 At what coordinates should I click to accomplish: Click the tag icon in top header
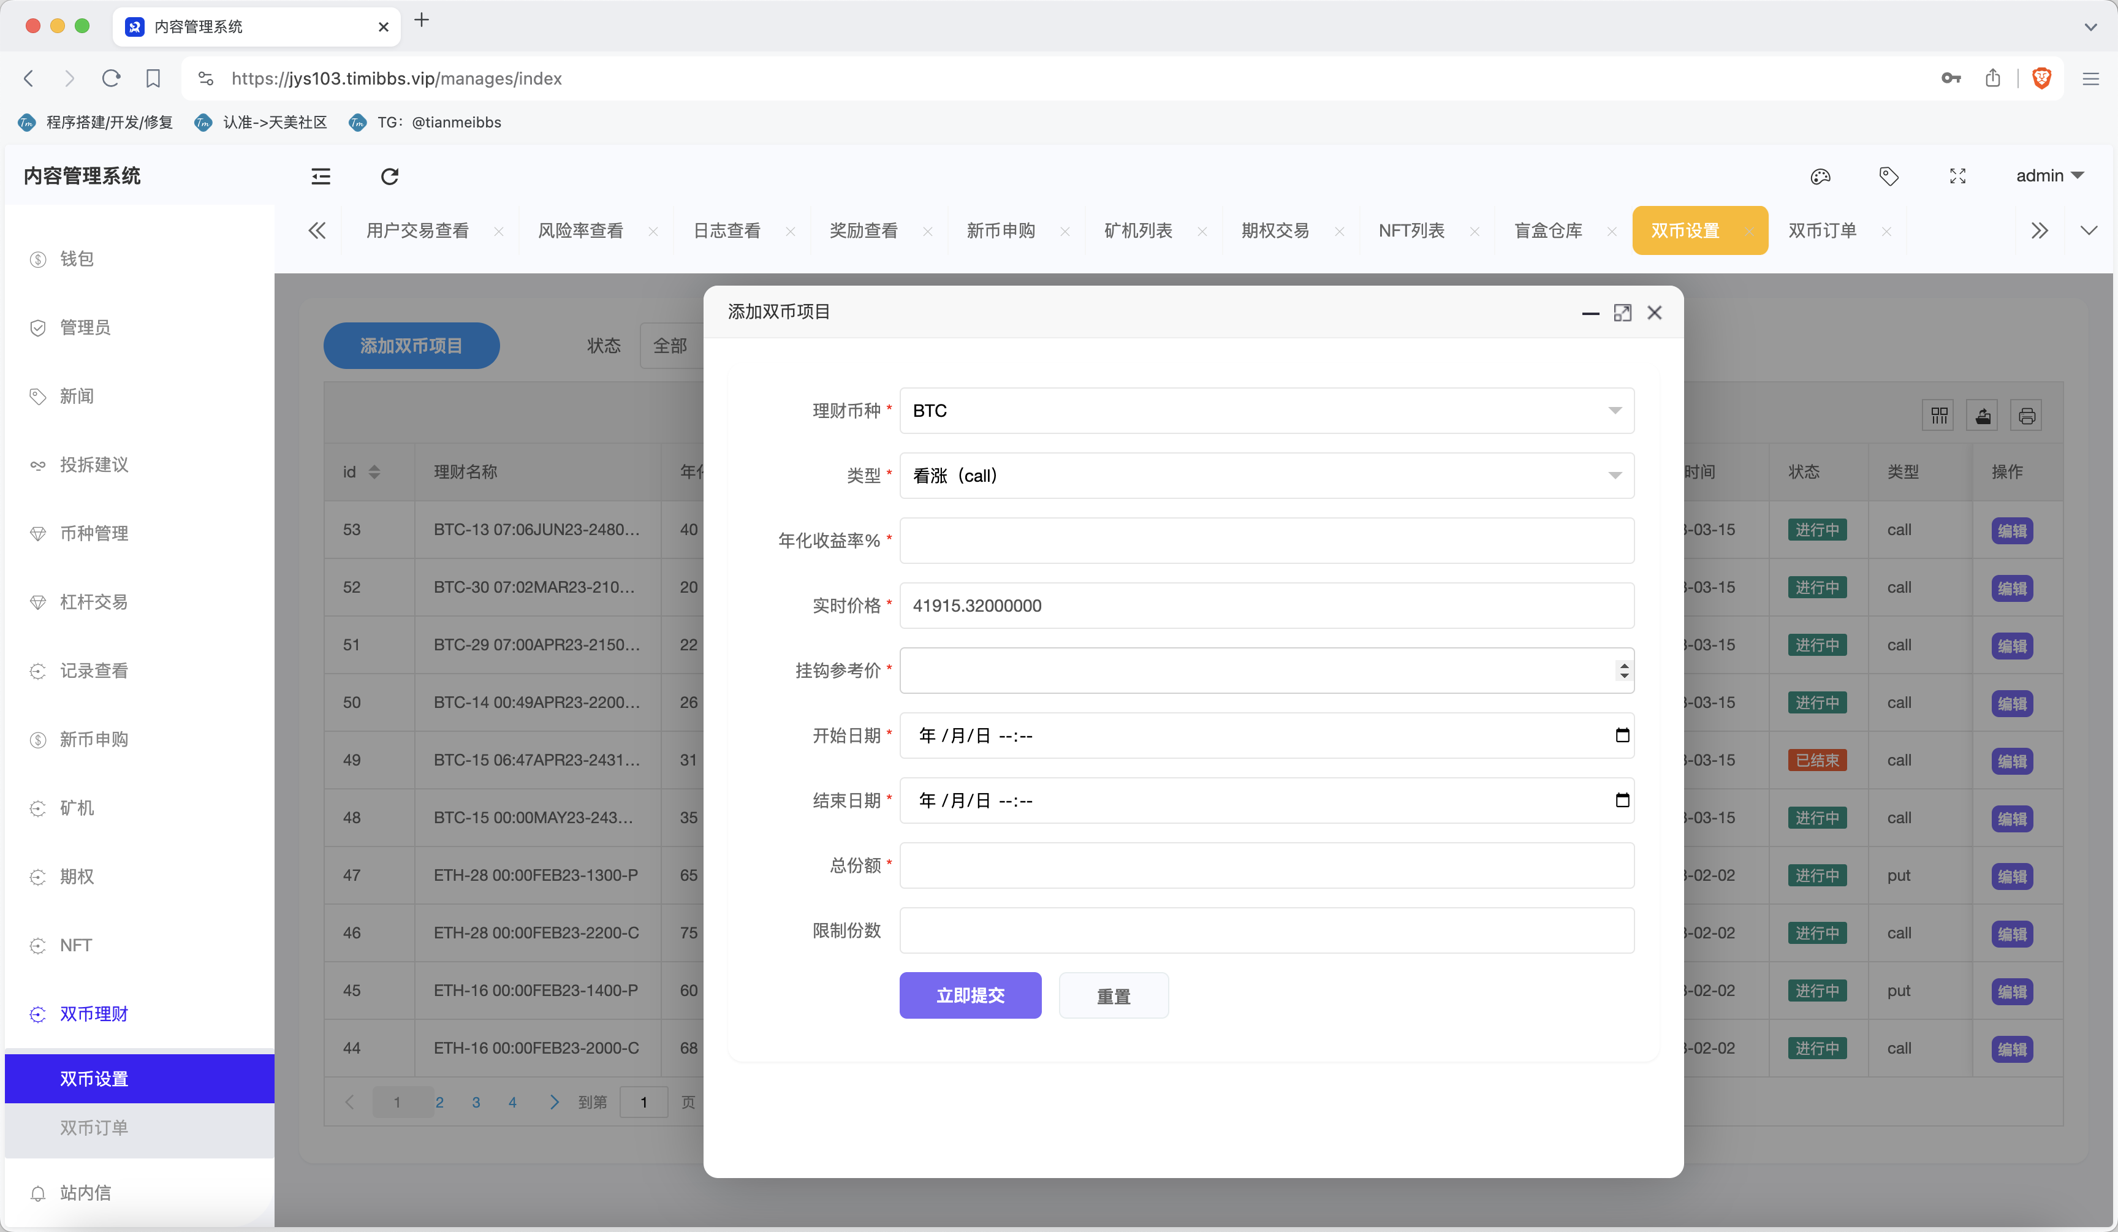[1889, 177]
